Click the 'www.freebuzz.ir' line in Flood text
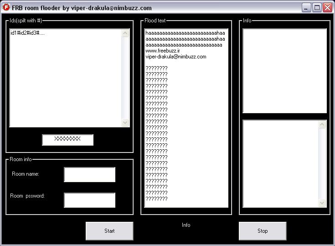Image resolution: width=335 pixels, height=246 pixels. (163, 51)
